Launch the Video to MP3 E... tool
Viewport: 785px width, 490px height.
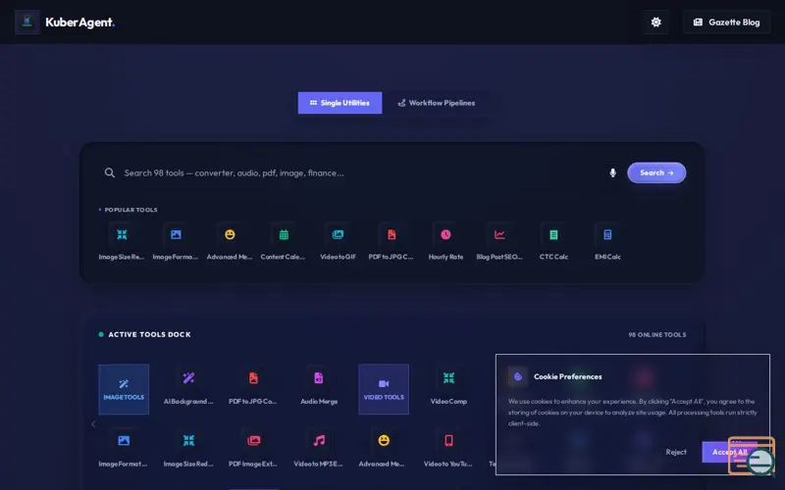point(319,450)
